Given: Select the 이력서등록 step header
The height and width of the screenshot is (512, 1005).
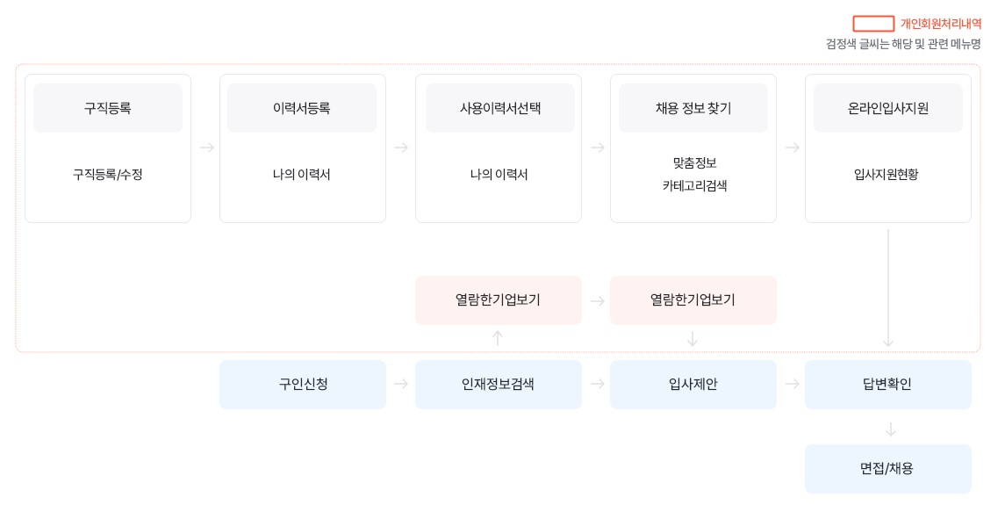Looking at the screenshot, I should [302, 108].
